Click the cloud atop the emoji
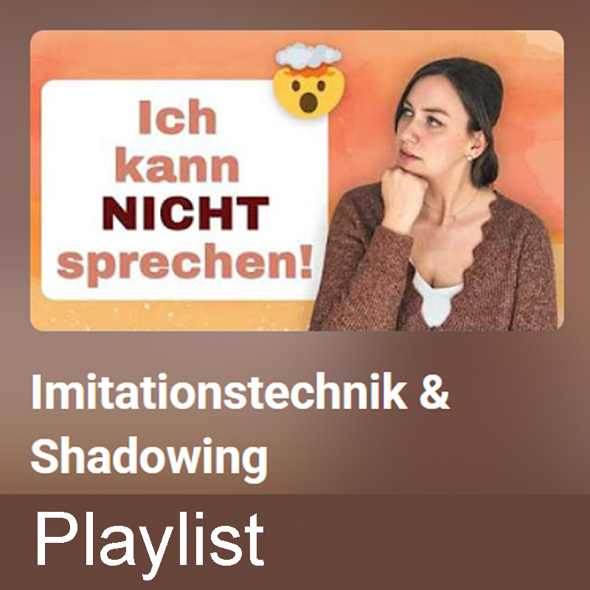The height and width of the screenshot is (590, 590). (x=308, y=55)
